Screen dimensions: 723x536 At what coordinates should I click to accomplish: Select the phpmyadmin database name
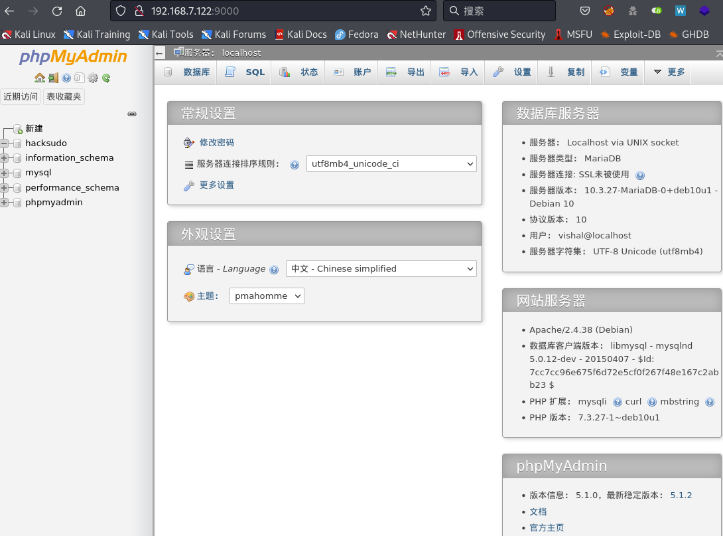pos(54,202)
